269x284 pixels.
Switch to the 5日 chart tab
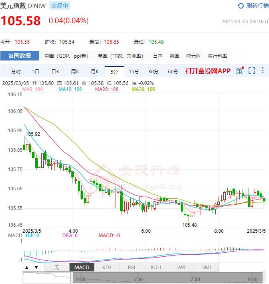pyautogui.click(x=36, y=72)
